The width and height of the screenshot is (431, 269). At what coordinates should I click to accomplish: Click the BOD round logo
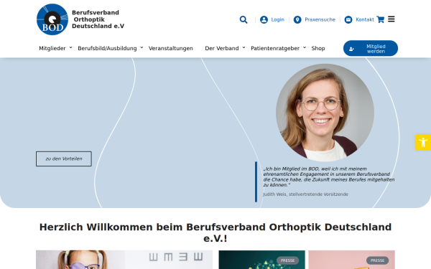(52, 19)
